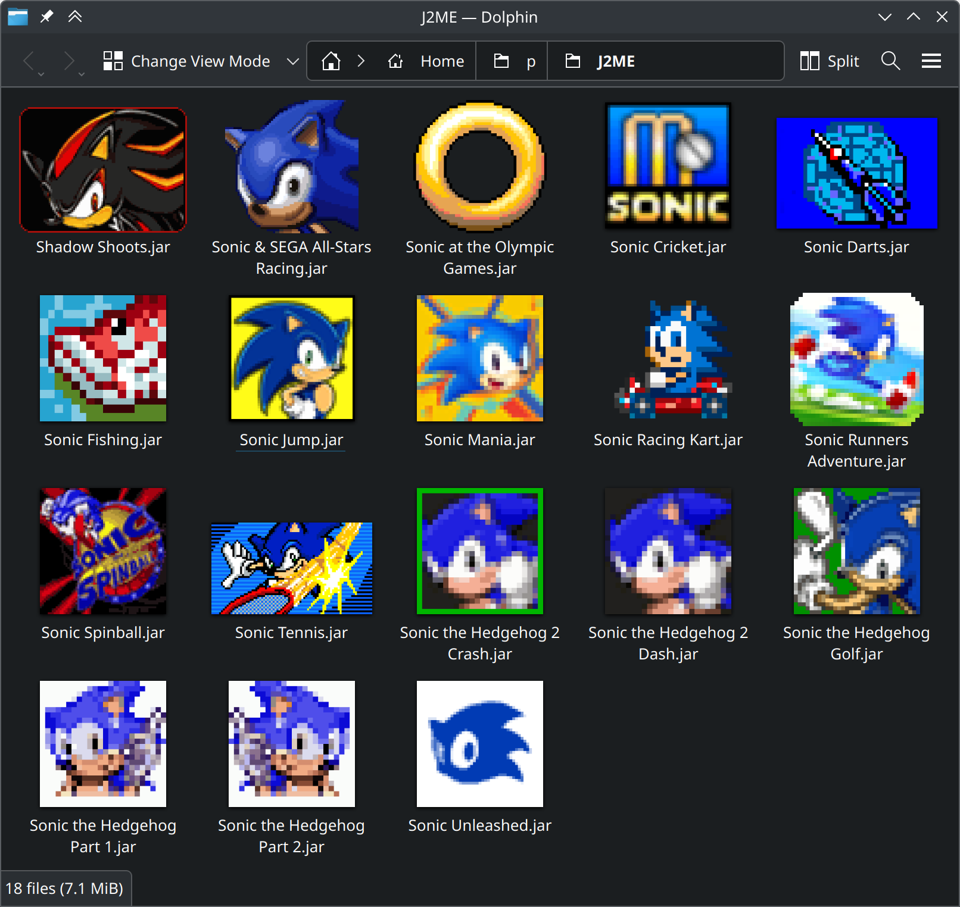Click the Sonic Jump.jar file label

[291, 440]
